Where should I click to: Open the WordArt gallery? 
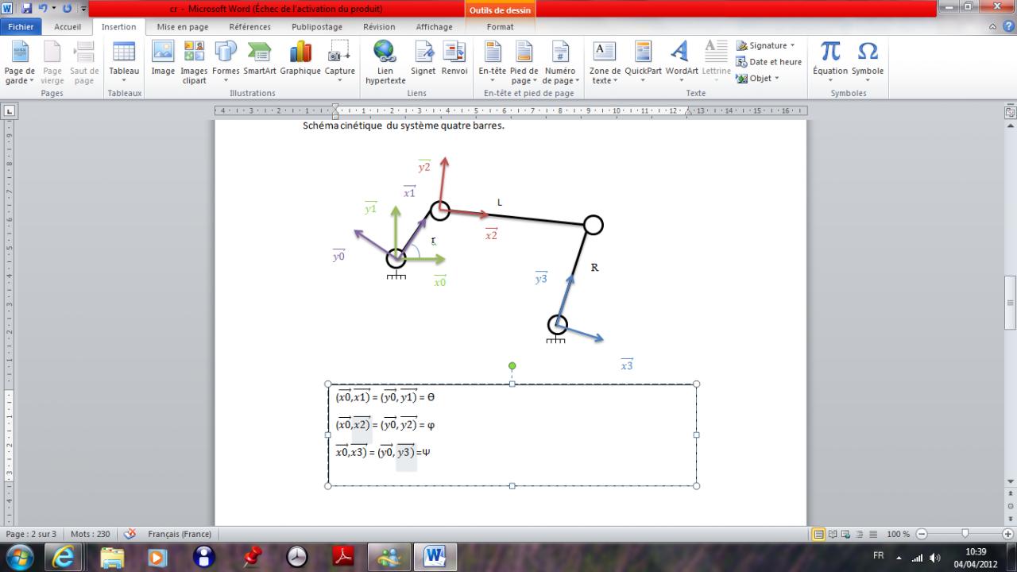(x=682, y=62)
